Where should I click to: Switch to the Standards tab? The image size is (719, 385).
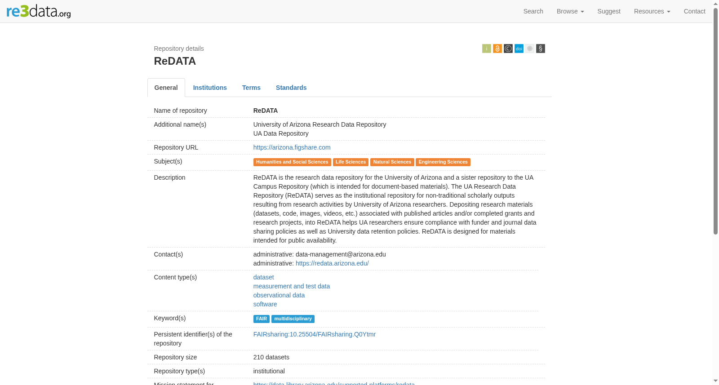[x=291, y=88]
